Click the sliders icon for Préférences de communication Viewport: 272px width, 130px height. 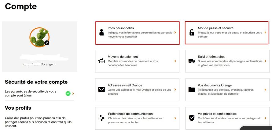[x=102, y=118]
